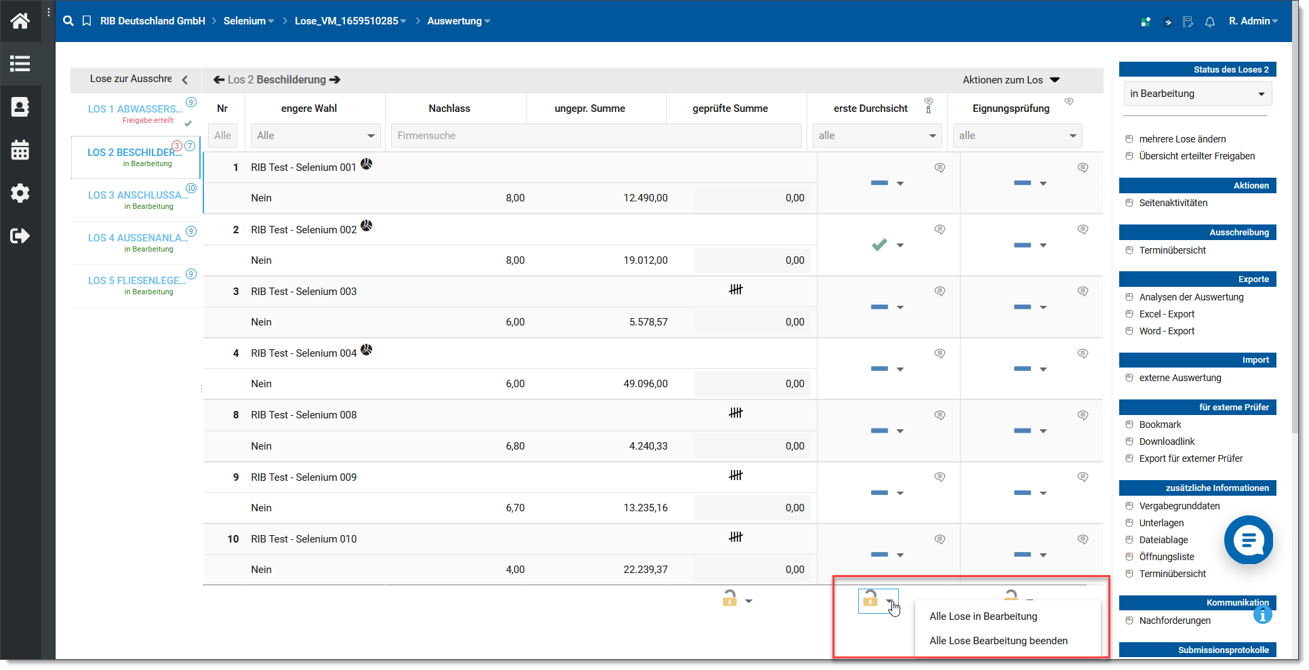Go to next Los with right arrow
Screen dimensions: 1309x670
(x=335, y=80)
